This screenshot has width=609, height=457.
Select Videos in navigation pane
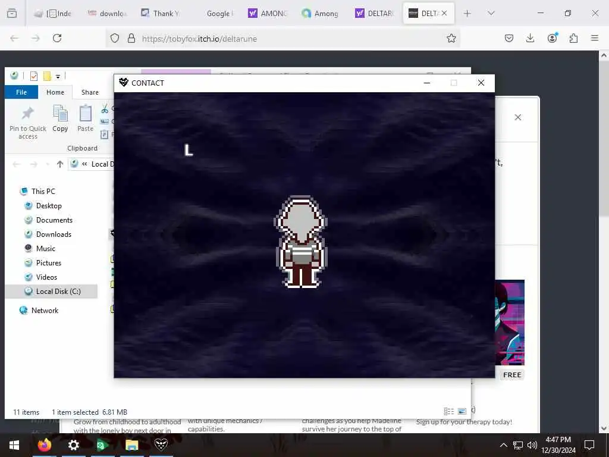46,277
